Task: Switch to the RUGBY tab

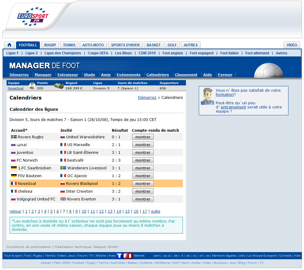Action: click(50, 45)
